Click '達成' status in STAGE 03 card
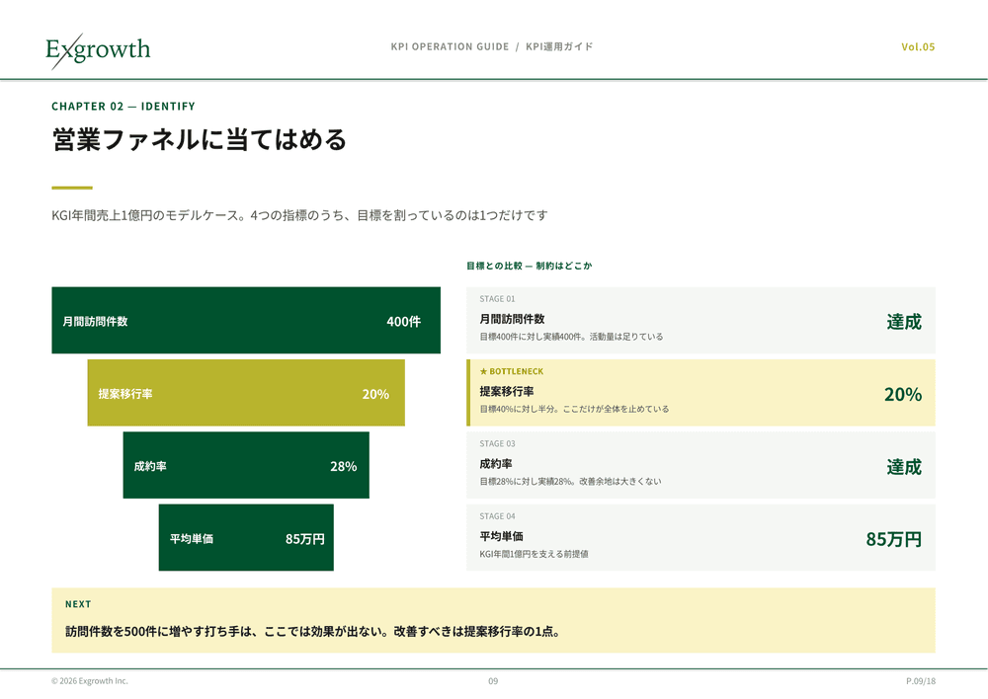This screenshot has height=699, width=988. tap(904, 467)
